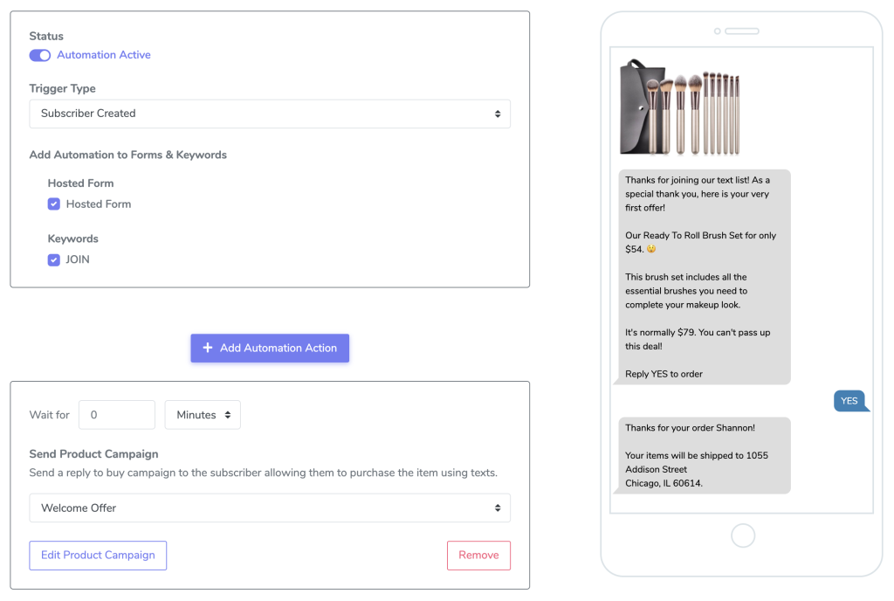This screenshot has height=601, width=894.
Task: Uncheck the JOIN keyword checkbox
Action: pos(53,259)
